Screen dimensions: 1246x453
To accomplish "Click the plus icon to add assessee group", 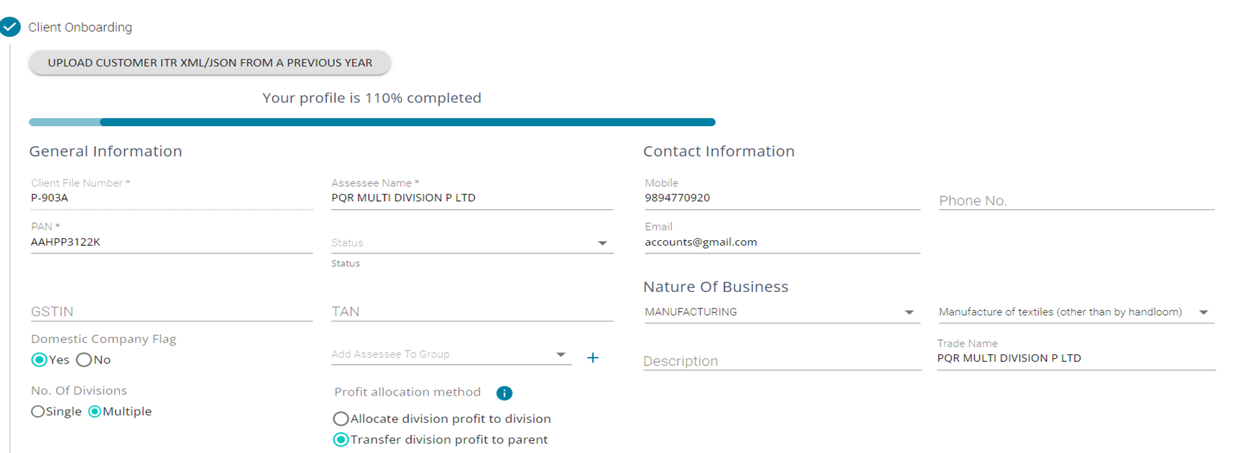I will [593, 358].
